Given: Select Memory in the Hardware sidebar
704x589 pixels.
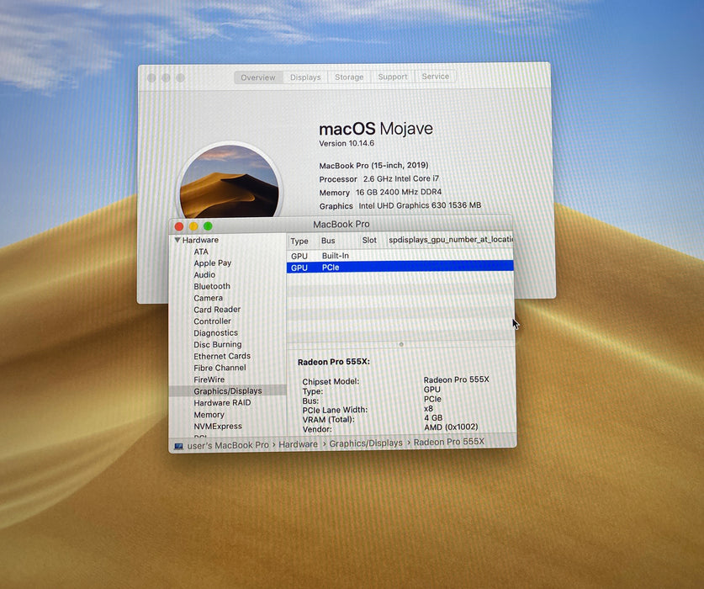Looking at the screenshot, I should tap(209, 415).
